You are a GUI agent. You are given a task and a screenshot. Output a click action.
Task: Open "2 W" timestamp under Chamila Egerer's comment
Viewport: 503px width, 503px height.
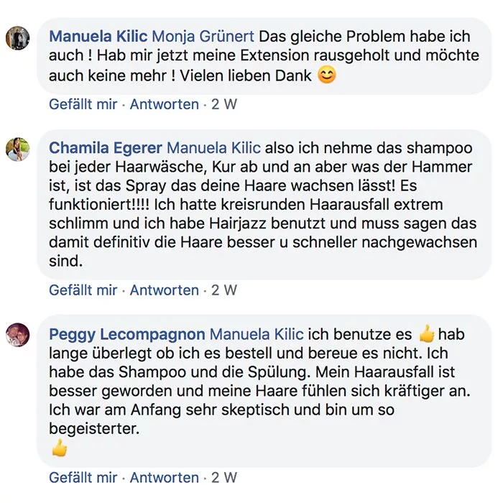point(223,290)
